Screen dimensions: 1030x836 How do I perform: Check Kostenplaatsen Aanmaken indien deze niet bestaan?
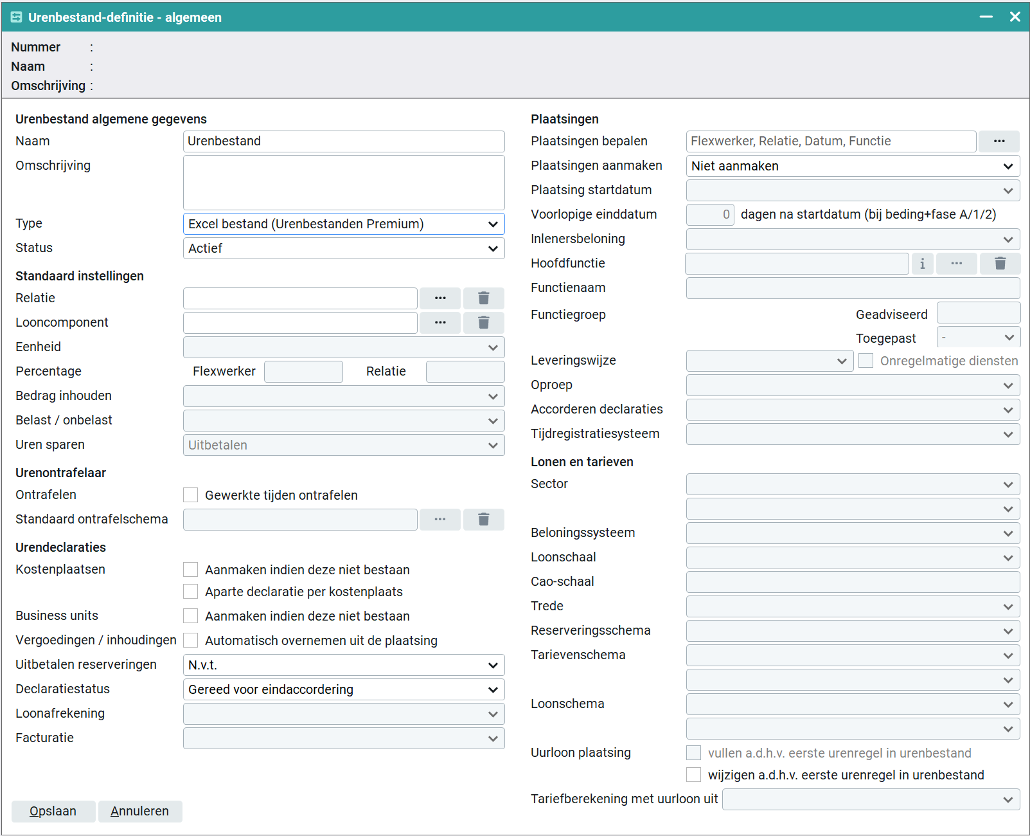(190, 570)
